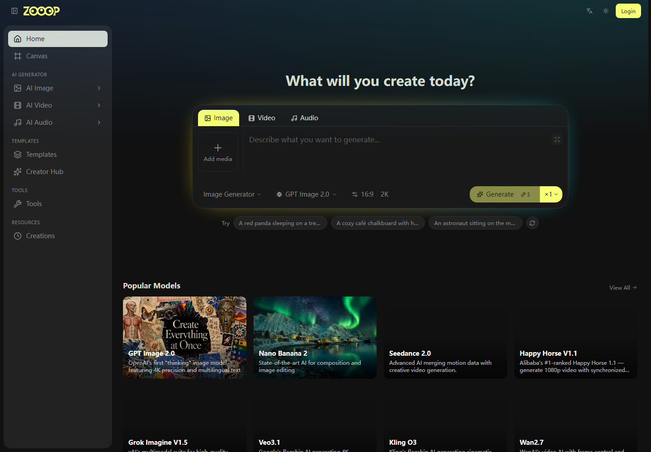Click the Popular Models heading
This screenshot has height=452, width=651.
coord(151,286)
